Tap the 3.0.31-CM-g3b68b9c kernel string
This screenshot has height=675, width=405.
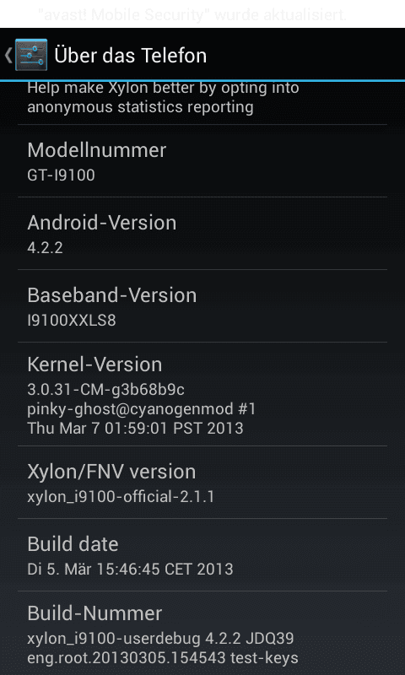pos(105,390)
